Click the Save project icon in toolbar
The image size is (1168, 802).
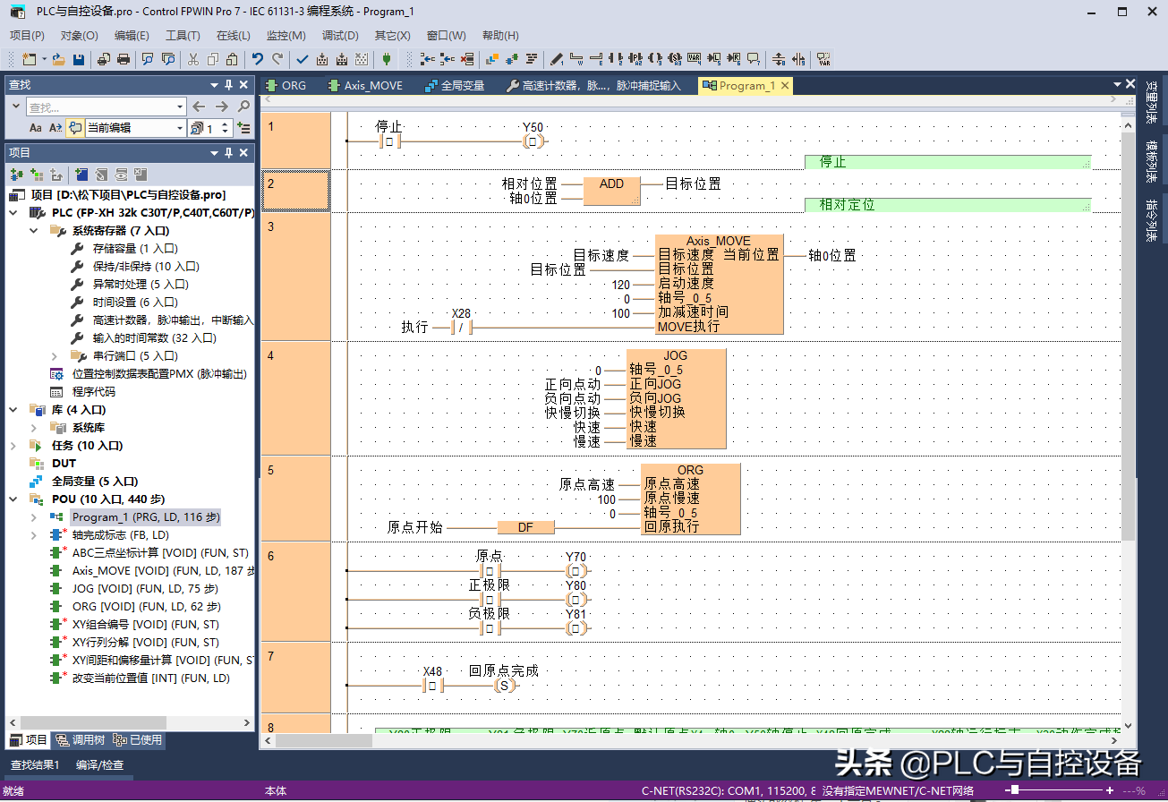click(x=79, y=60)
